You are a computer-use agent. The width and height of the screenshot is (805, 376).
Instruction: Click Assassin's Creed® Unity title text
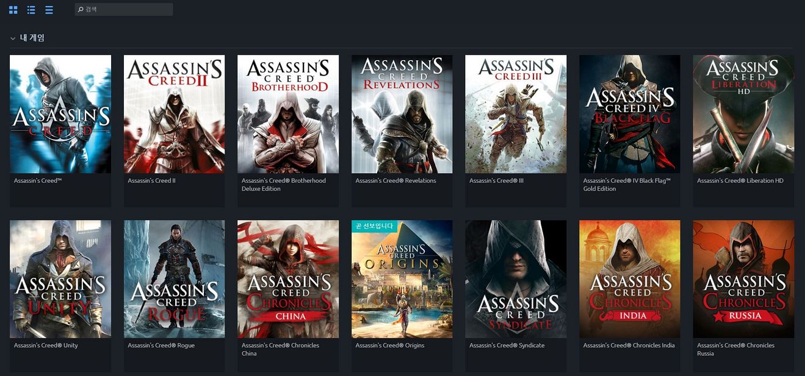click(x=46, y=346)
